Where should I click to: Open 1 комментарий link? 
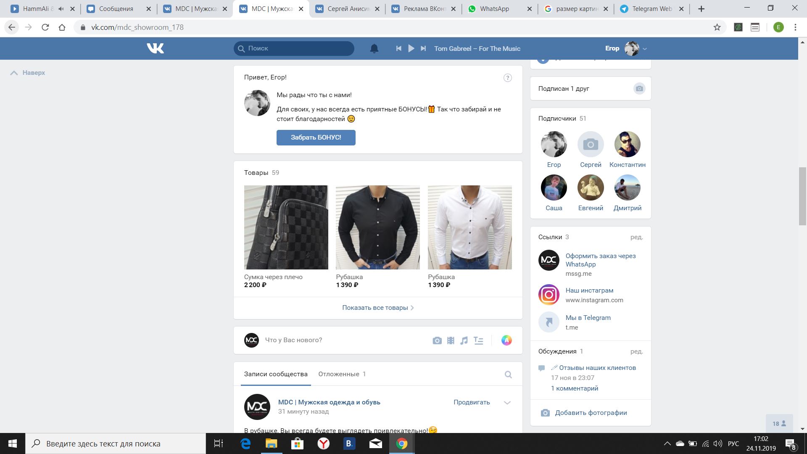[575, 388]
